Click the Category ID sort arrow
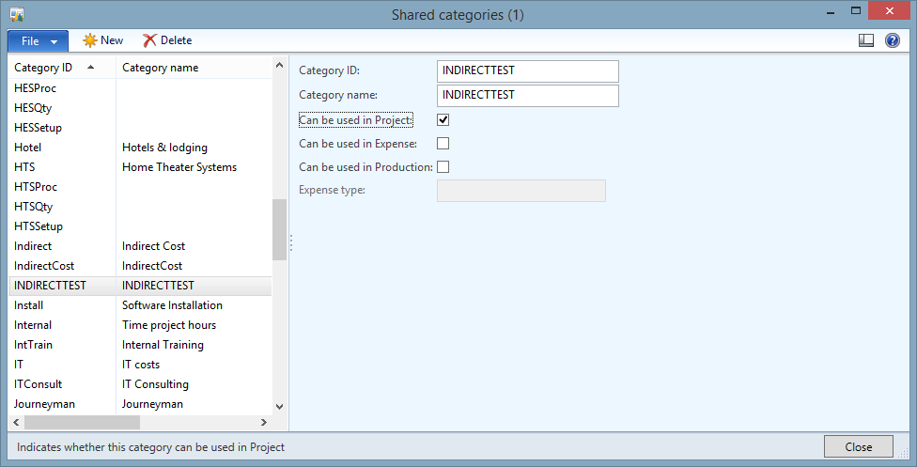Viewport: 917px width, 467px height. [x=90, y=68]
